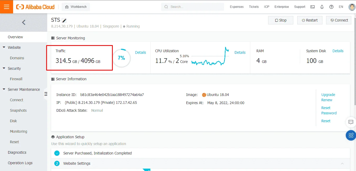Viewport: 356px width, 171px height.
Task: Open Traffic Details link
Action: pos(140,52)
